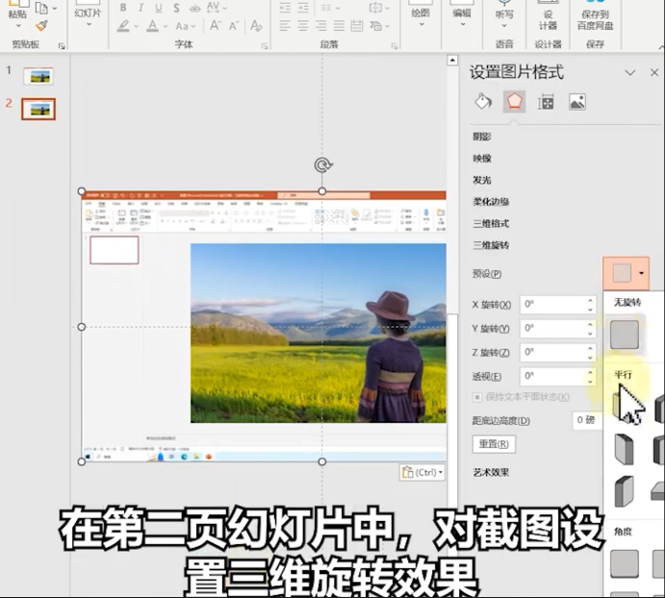
Task: Toggle Underline formatting
Action: [159, 8]
